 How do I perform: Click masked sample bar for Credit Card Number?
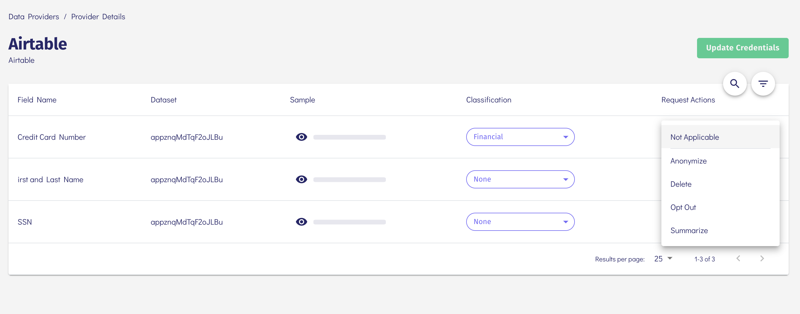349,137
